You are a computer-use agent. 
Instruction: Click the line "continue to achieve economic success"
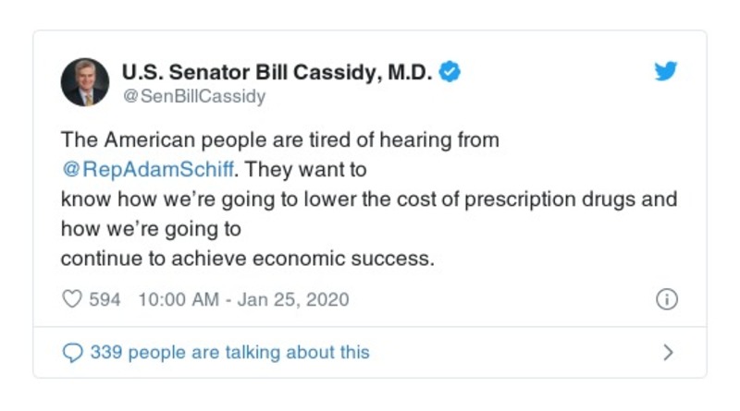pos(246,258)
